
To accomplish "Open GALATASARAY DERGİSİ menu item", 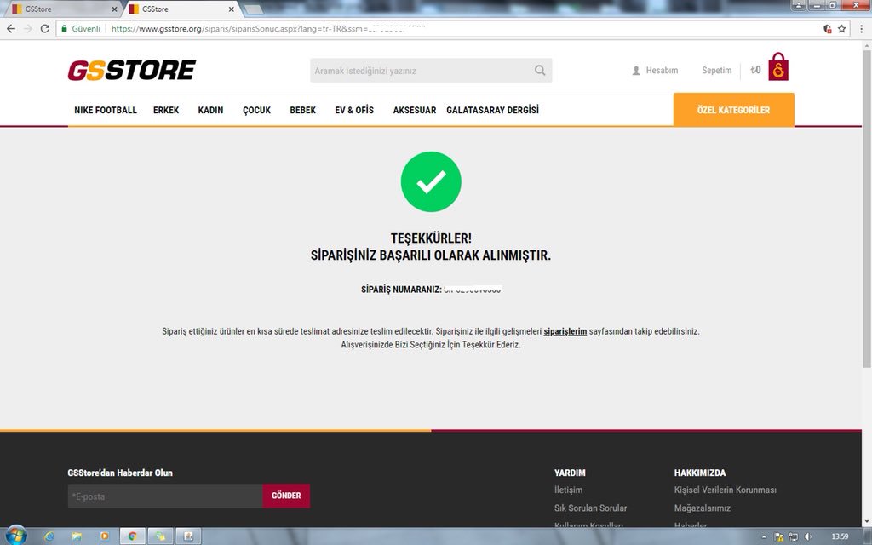I will [493, 110].
